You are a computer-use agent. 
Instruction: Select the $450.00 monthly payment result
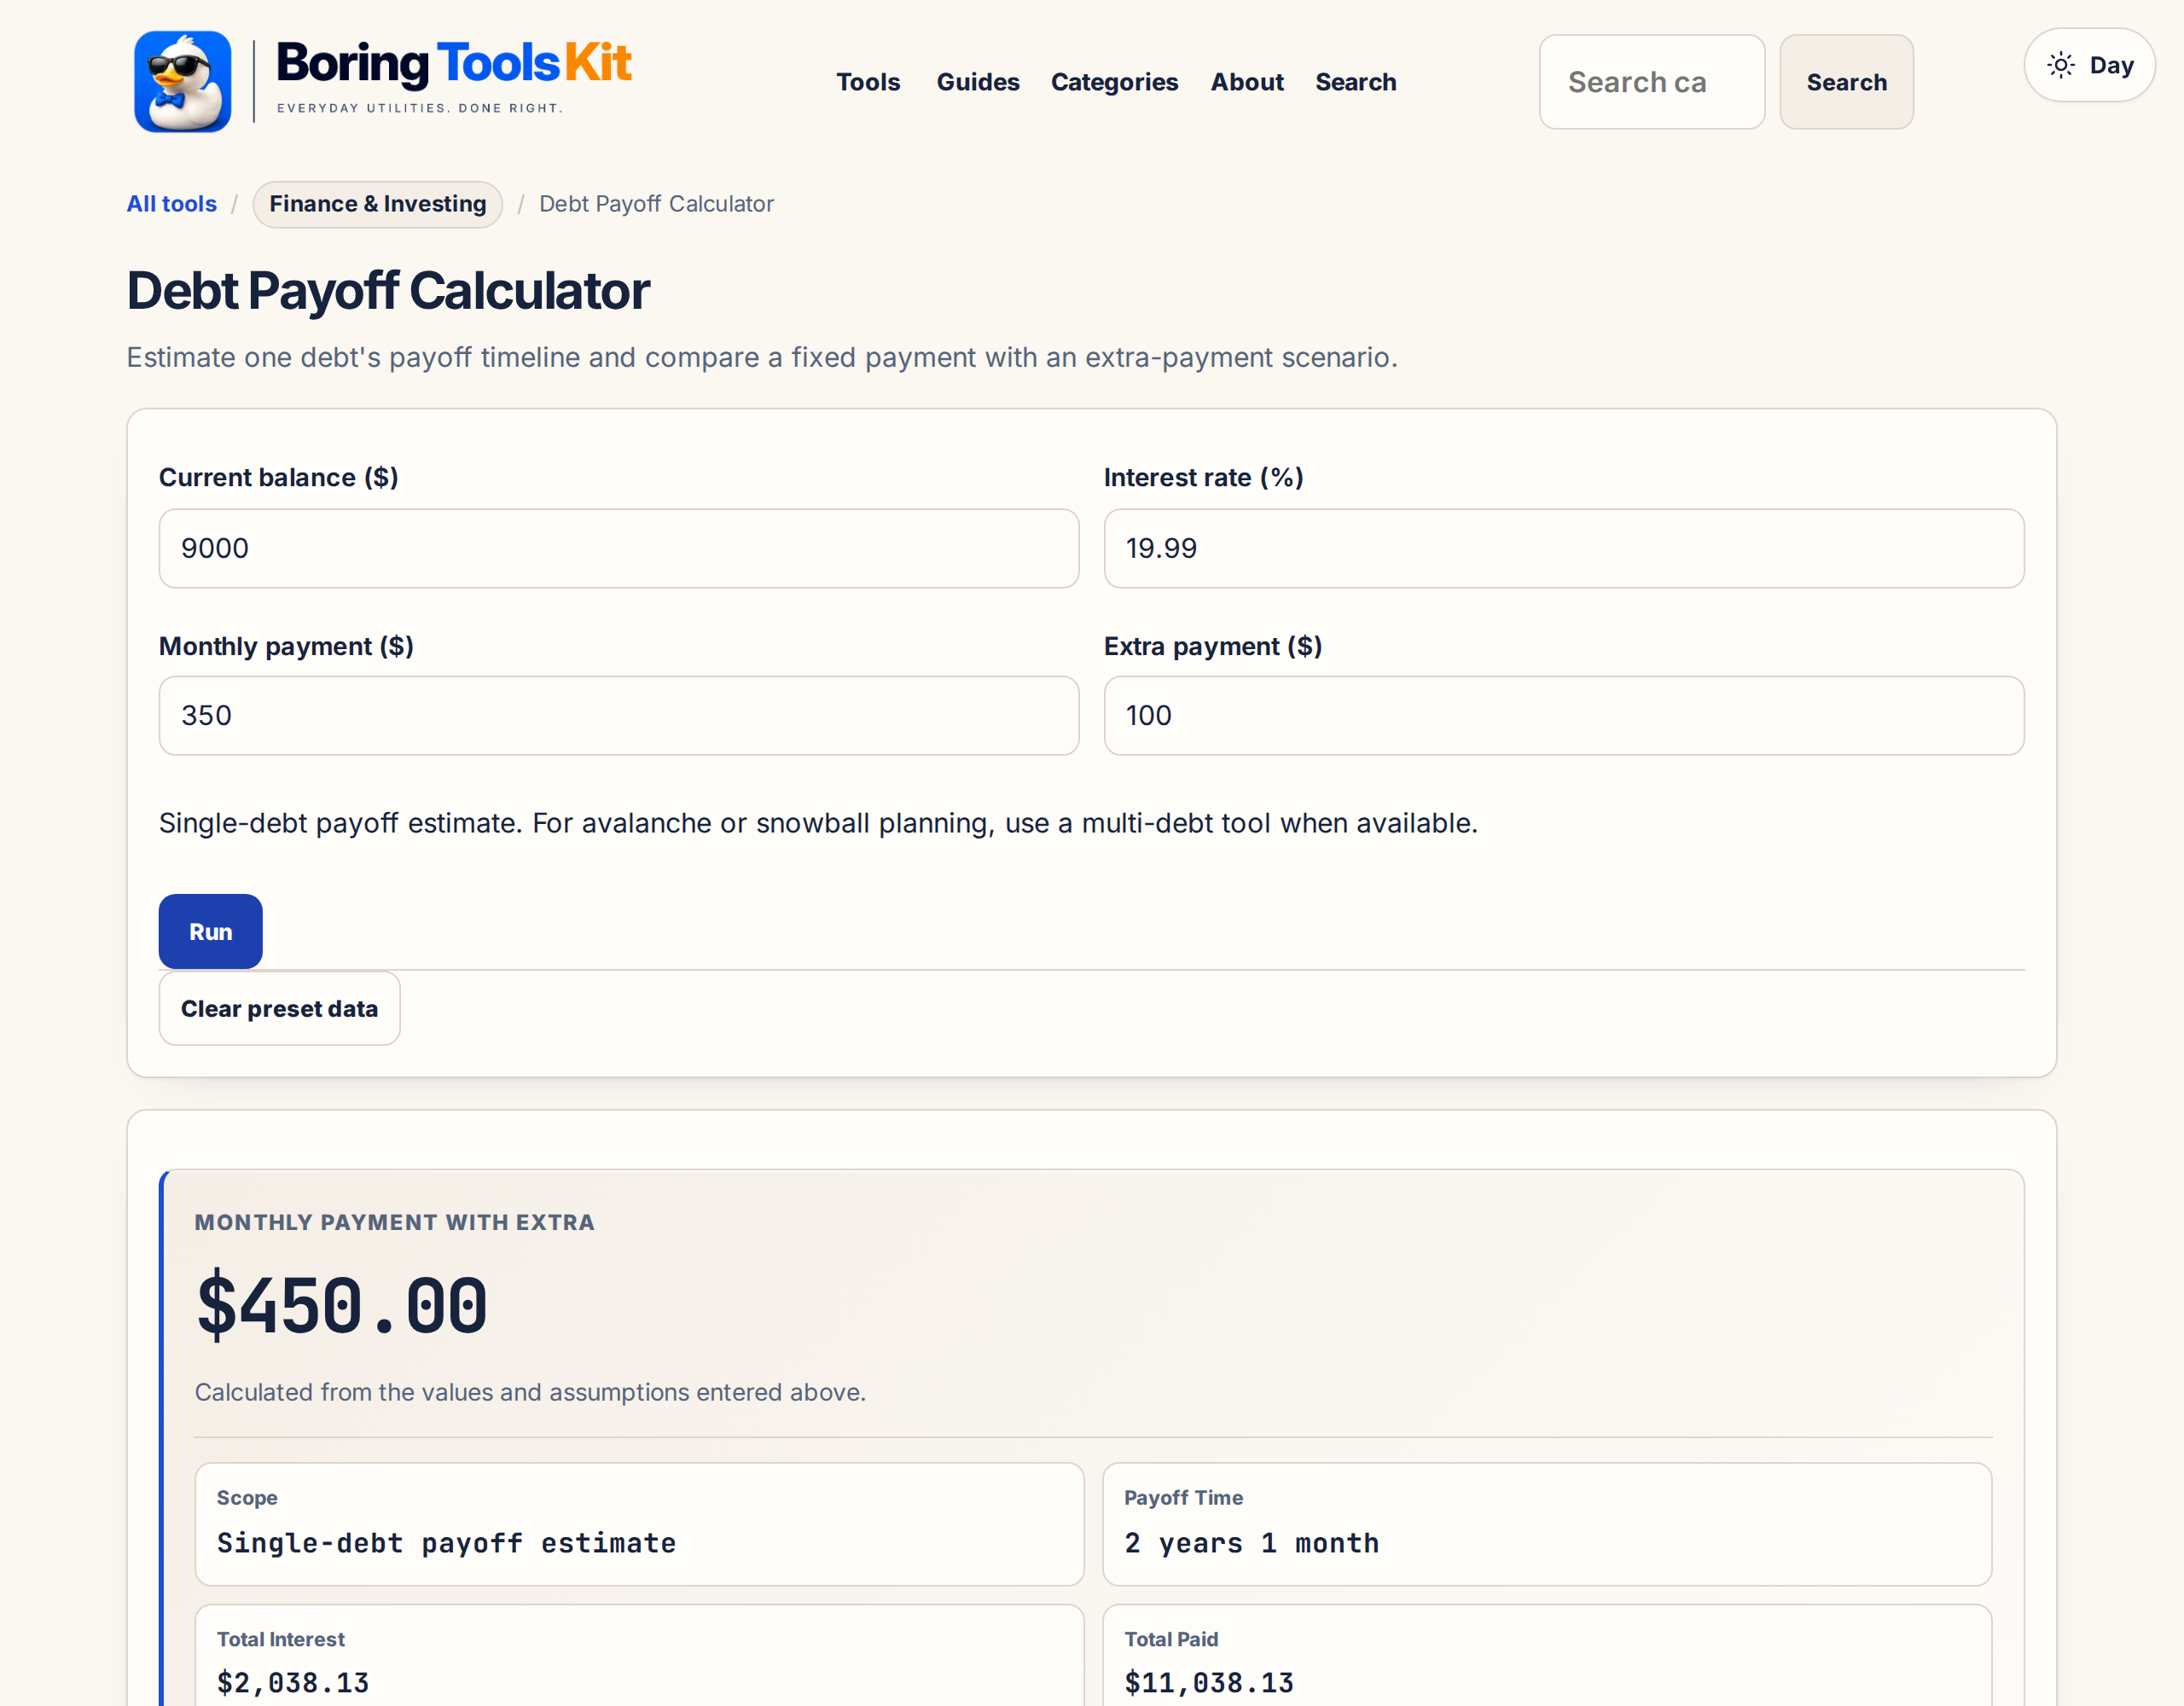click(342, 1306)
